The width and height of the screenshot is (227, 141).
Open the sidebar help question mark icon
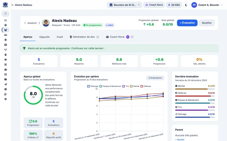point(5,89)
